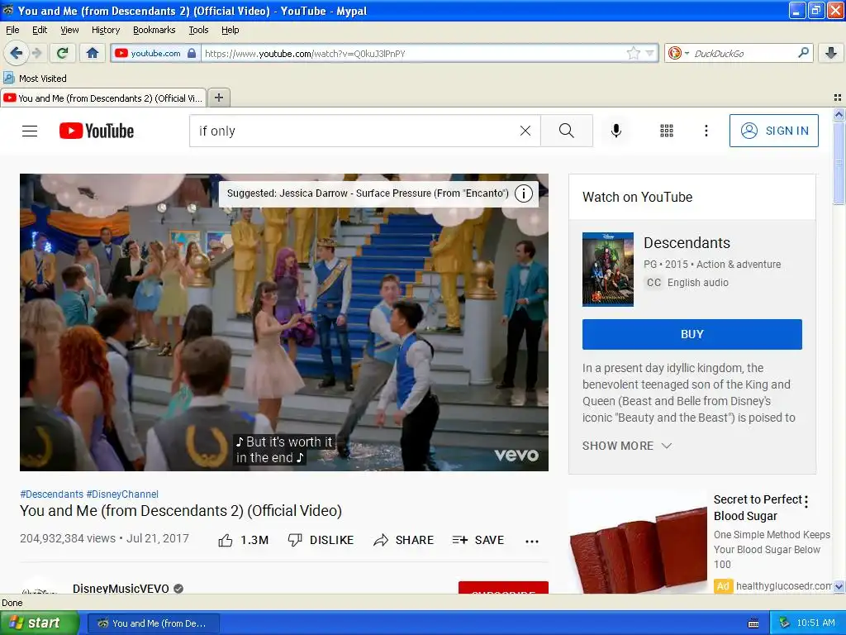Viewport: 846px width, 635px height.
Task: Open the Windows start button
Action: [x=39, y=623]
